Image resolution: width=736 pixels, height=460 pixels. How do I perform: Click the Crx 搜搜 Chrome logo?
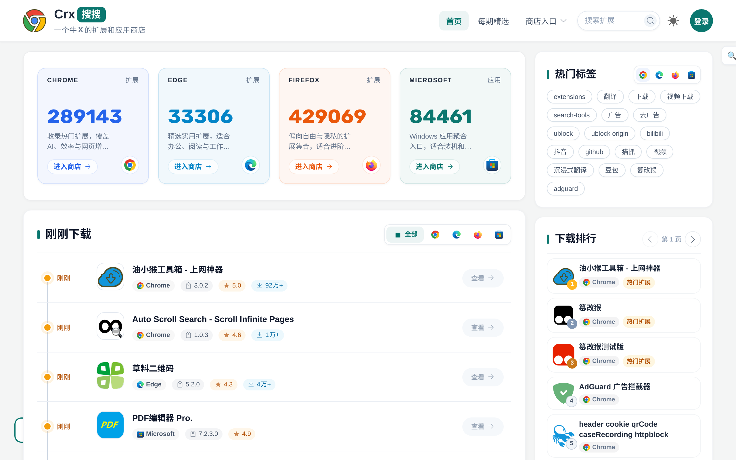[x=34, y=21]
